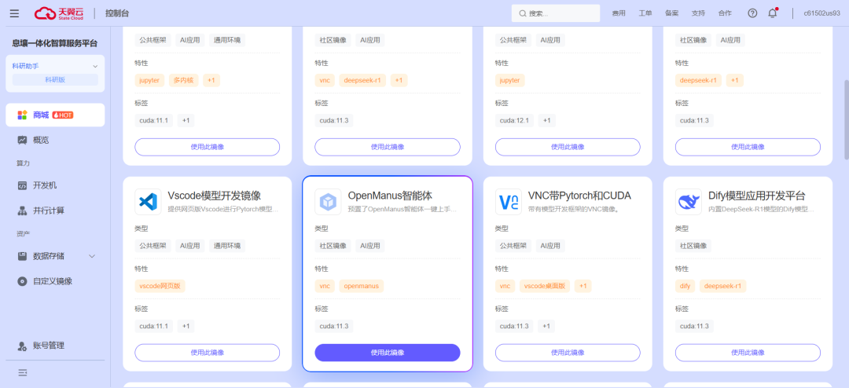Click the Dify whale logo icon
This screenshot has width=849, height=388.
point(689,202)
